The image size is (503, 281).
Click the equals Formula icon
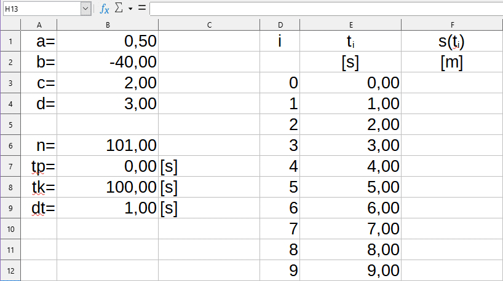tap(141, 8)
